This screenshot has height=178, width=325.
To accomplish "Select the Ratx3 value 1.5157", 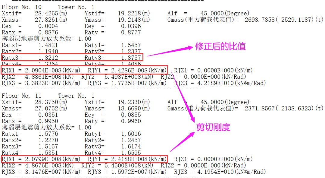I will [x=48, y=146].
